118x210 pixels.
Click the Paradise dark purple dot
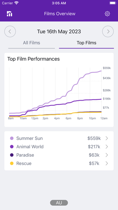[12, 155]
